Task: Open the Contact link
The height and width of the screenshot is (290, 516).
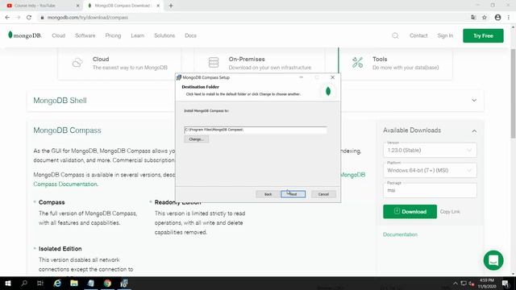Action: [x=418, y=35]
